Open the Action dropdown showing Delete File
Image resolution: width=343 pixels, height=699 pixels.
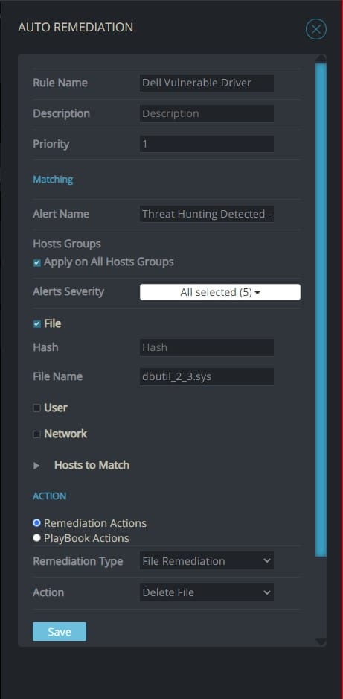pos(207,592)
